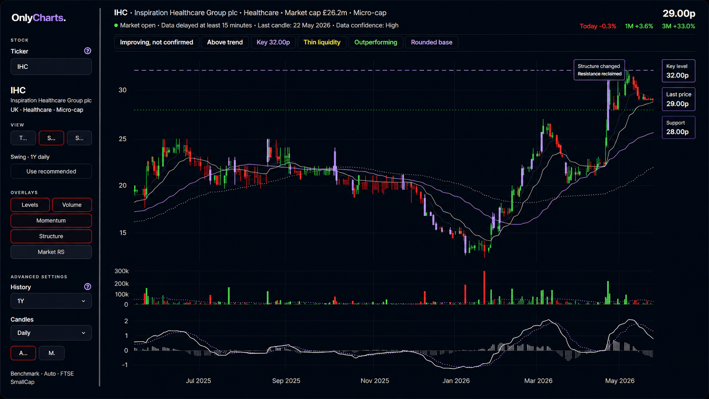Click the tallest red volume bar
This screenshot has width=709, height=399.
tap(484, 287)
